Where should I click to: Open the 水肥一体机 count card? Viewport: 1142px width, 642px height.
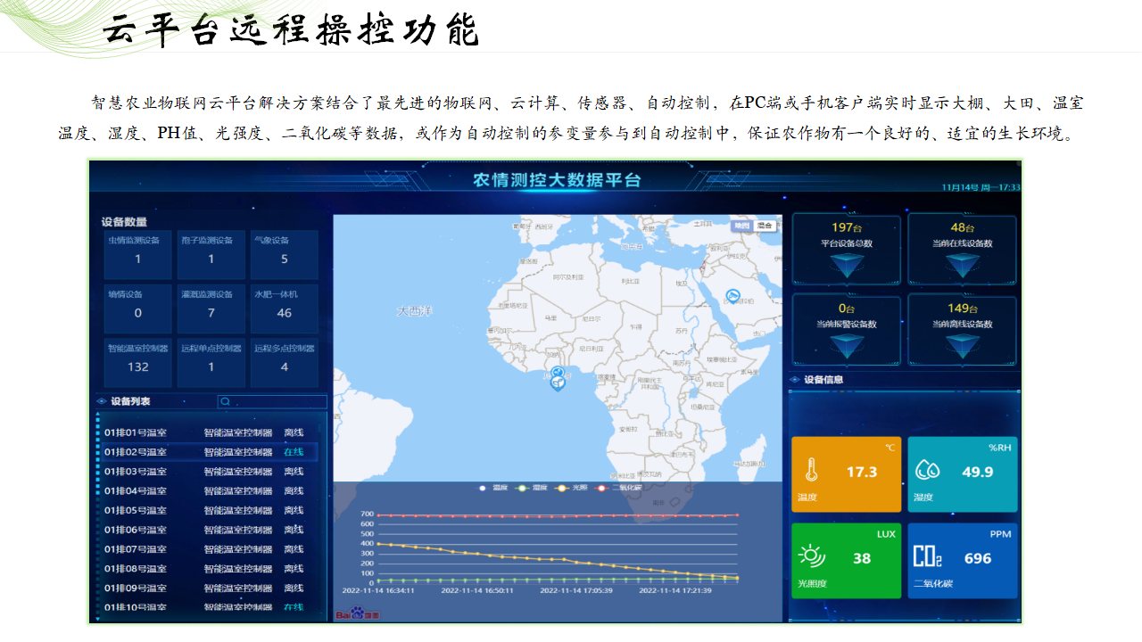tap(284, 309)
